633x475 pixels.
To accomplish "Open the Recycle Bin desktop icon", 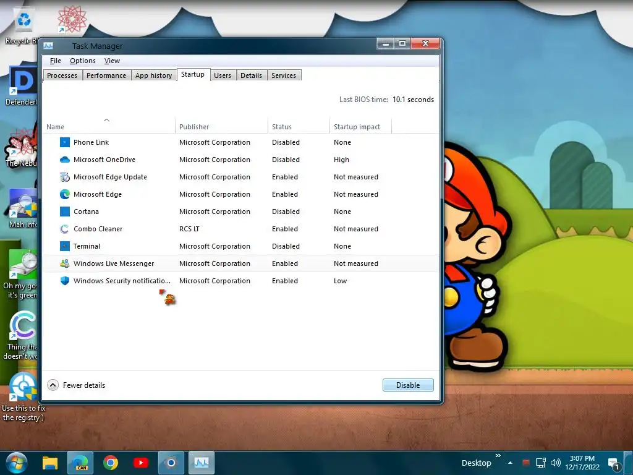I will 22,26.
